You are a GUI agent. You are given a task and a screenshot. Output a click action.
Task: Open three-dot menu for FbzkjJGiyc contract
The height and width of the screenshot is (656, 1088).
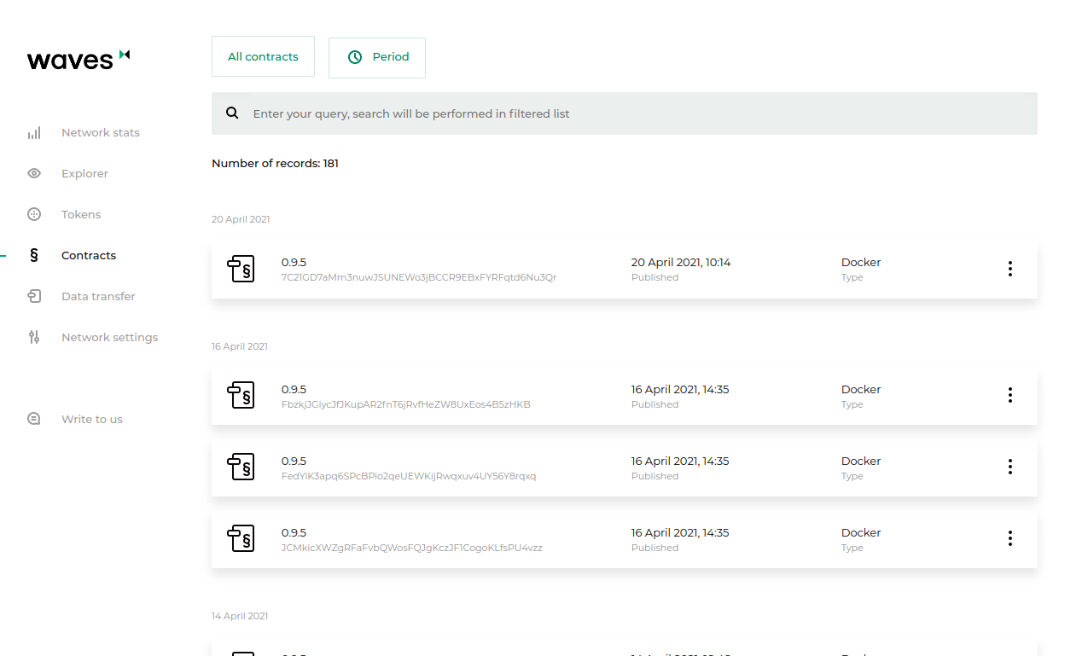[x=1009, y=396]
